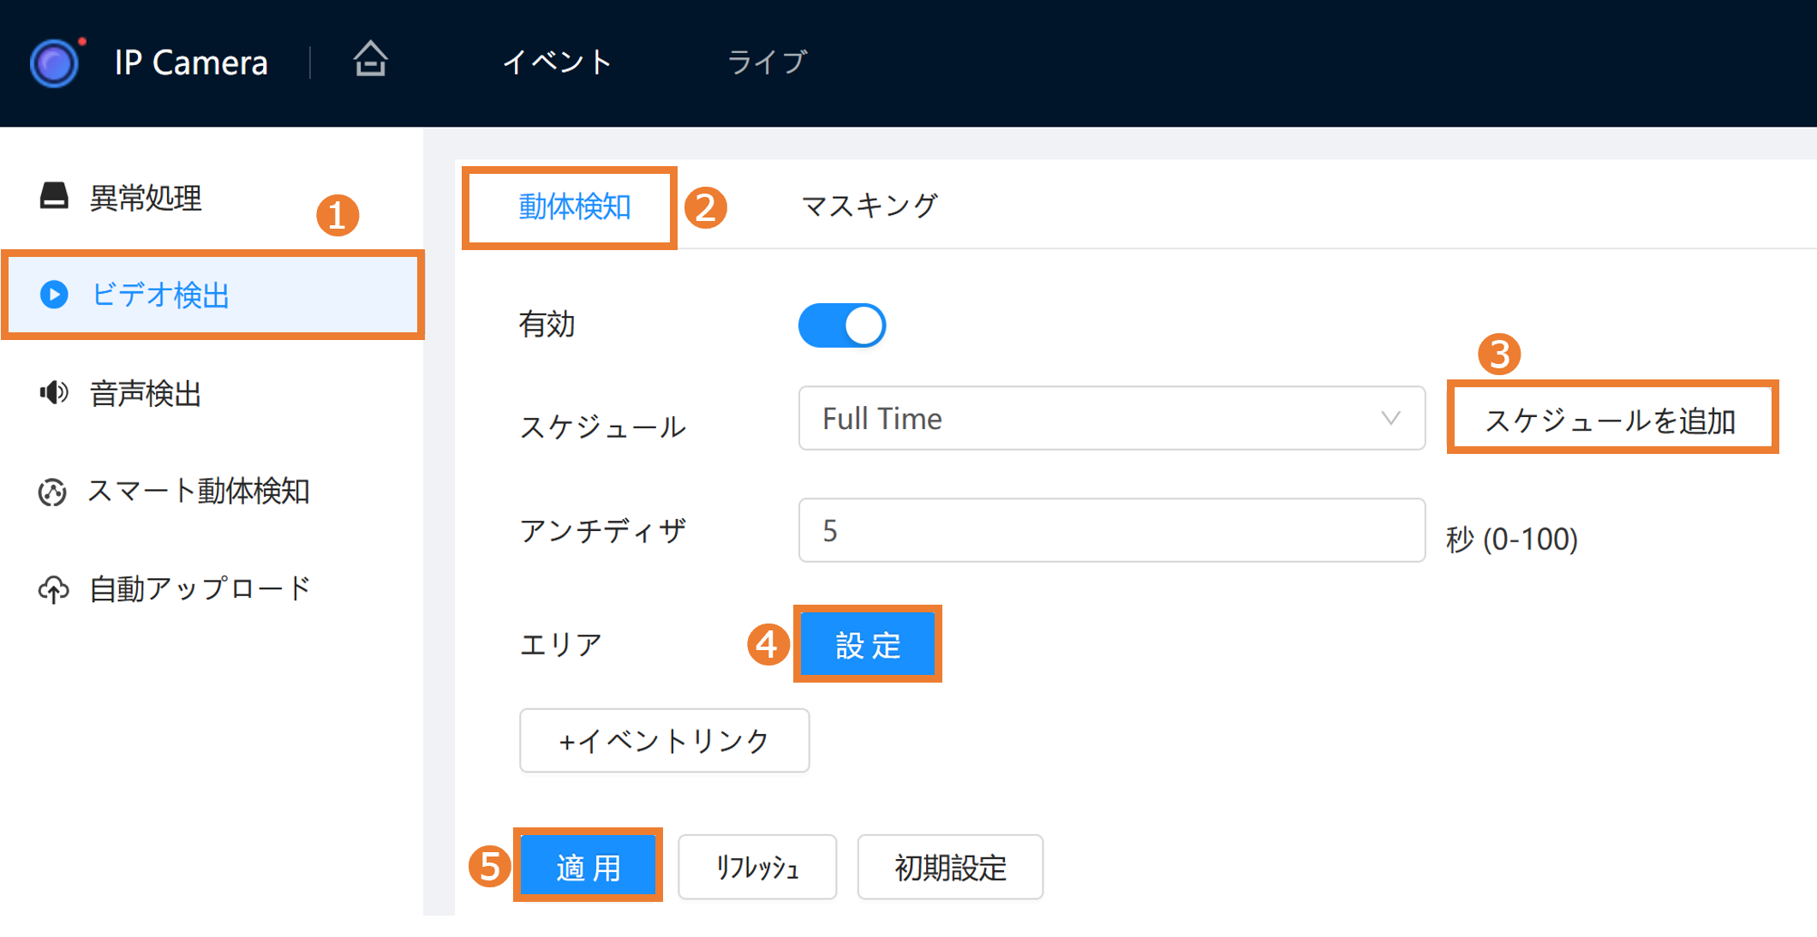Toggle the 有効 enable switch
This screenshot has width=1817, height=937.
tap(841, 325)
